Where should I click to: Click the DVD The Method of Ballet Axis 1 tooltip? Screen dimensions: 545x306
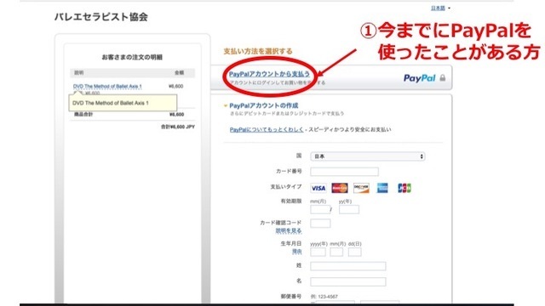[x=123, y=103]
